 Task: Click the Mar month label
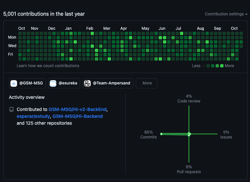107,28
